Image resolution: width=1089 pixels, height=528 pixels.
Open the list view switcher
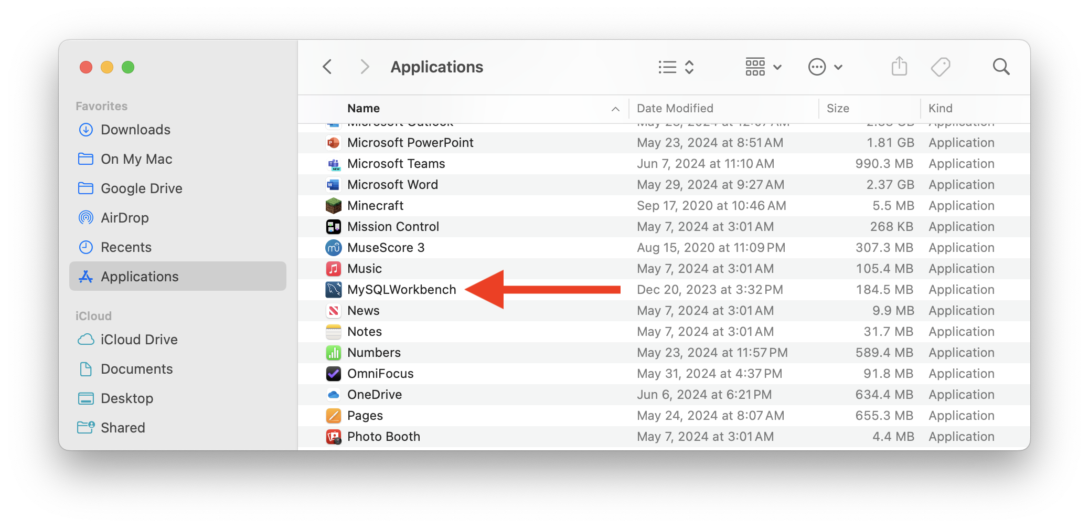pos(676,67)
